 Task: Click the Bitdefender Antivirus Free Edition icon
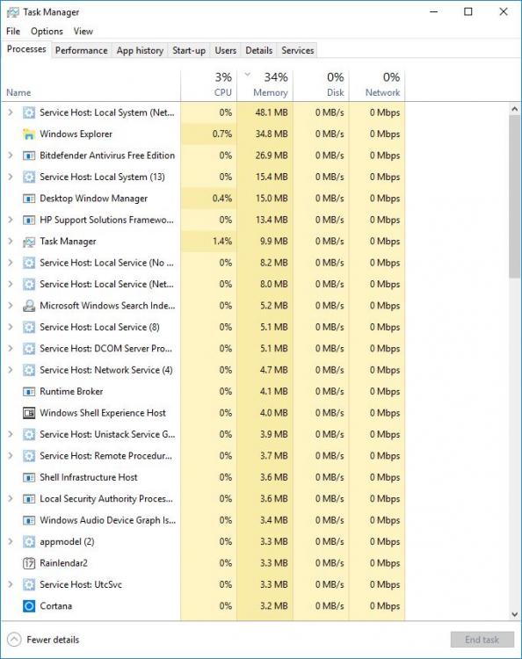[x=29, y=156]
